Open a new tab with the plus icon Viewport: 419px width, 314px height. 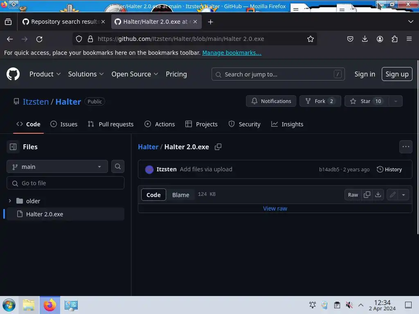(210, 22)
